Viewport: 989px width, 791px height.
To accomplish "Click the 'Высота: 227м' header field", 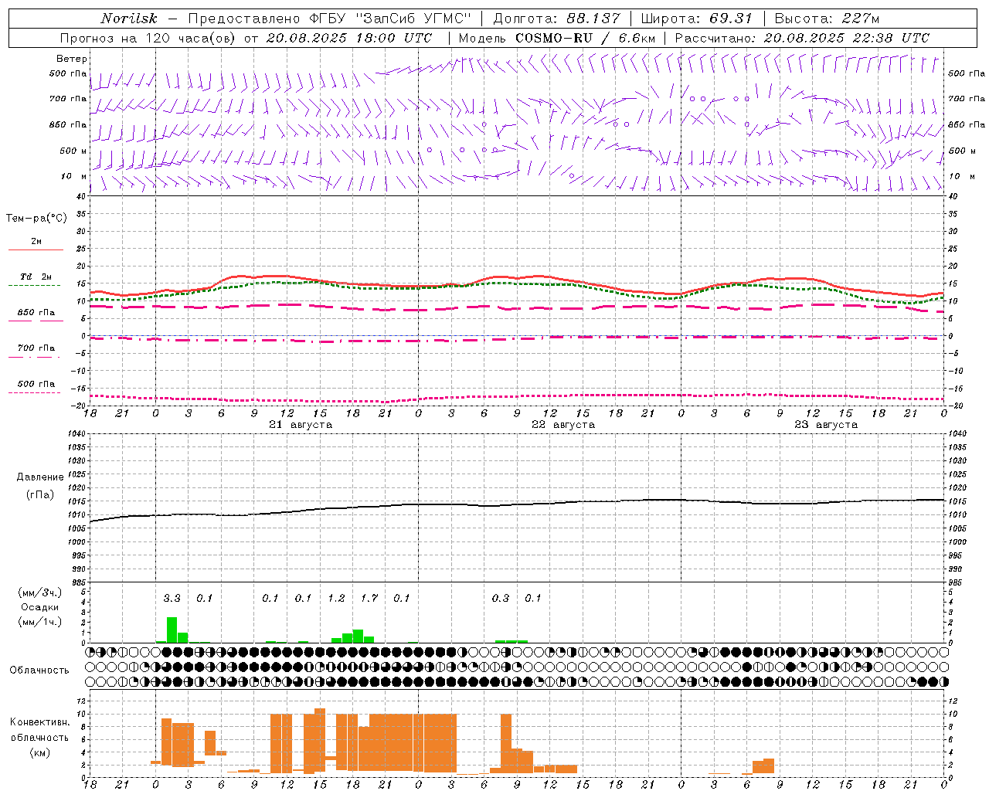I will (827, 19).
